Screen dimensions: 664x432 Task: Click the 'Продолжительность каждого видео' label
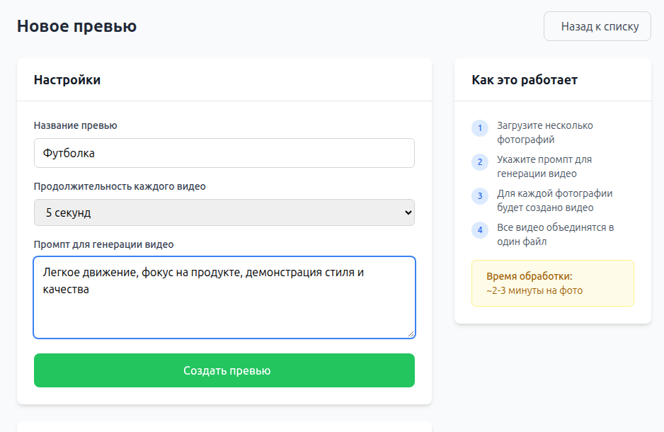pos(120,186)
